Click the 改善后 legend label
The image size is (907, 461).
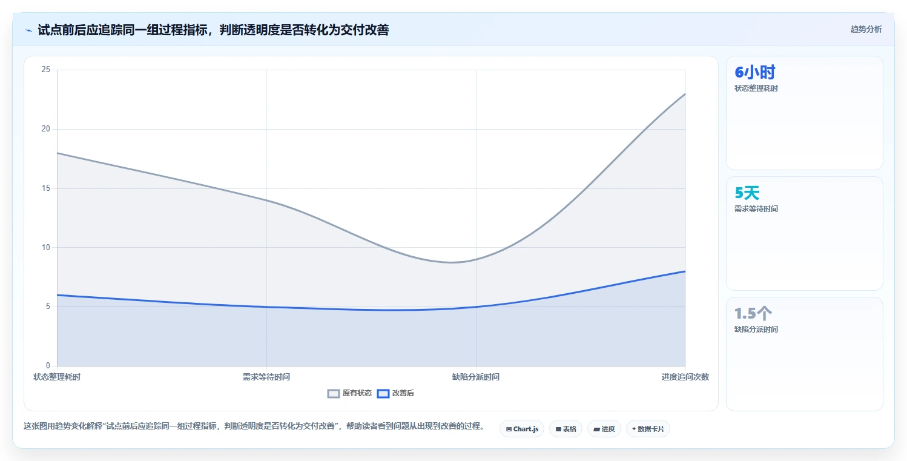tap(403, 393)
